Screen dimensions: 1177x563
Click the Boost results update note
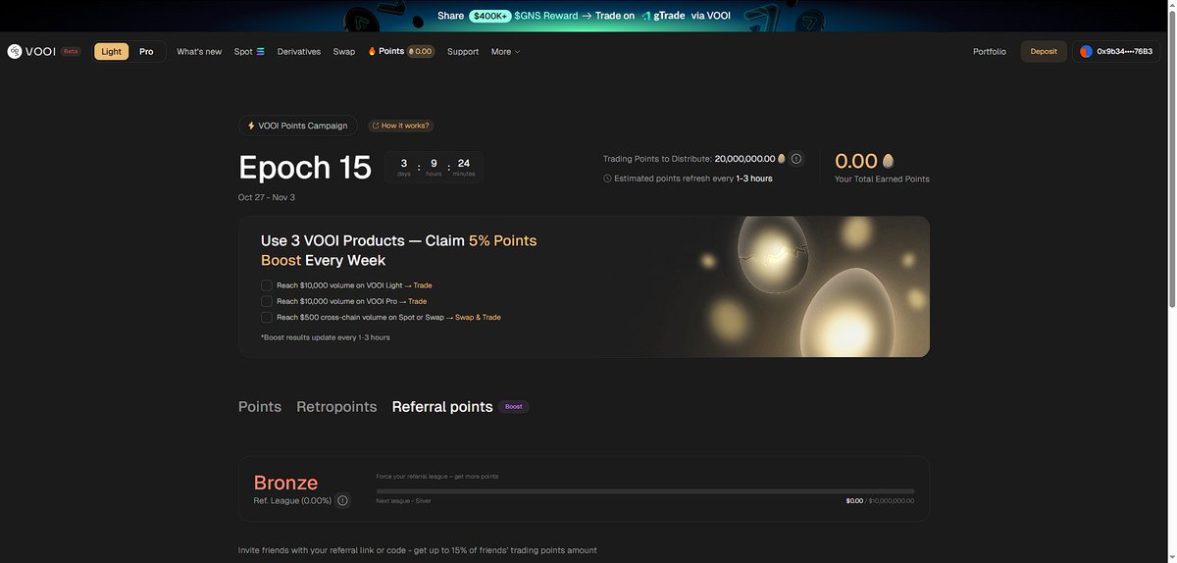tap(326, 337)
